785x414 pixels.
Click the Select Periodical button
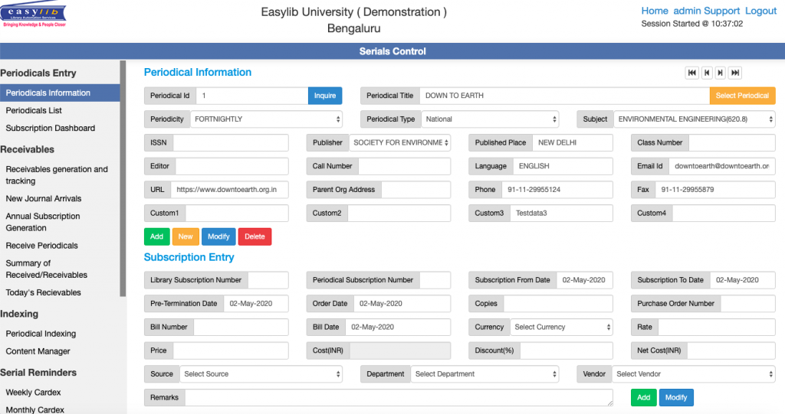click(x=742, y=96)
